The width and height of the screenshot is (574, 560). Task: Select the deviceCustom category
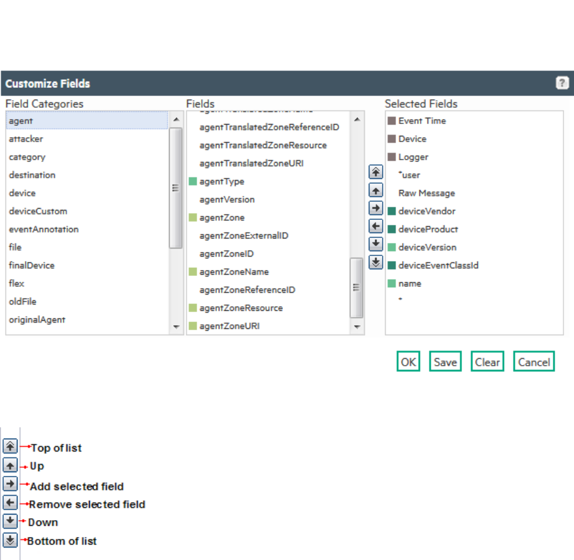pos(87,211)
